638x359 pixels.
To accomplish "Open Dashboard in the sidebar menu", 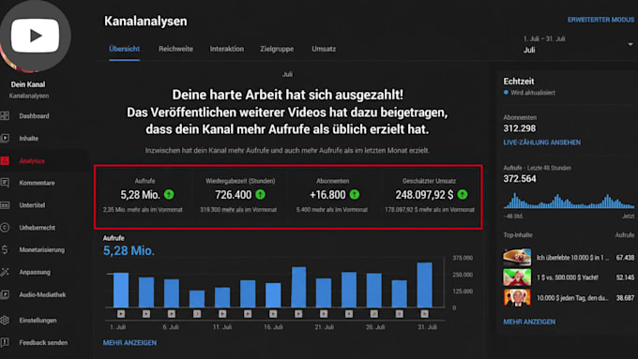I will pos(34,116).
